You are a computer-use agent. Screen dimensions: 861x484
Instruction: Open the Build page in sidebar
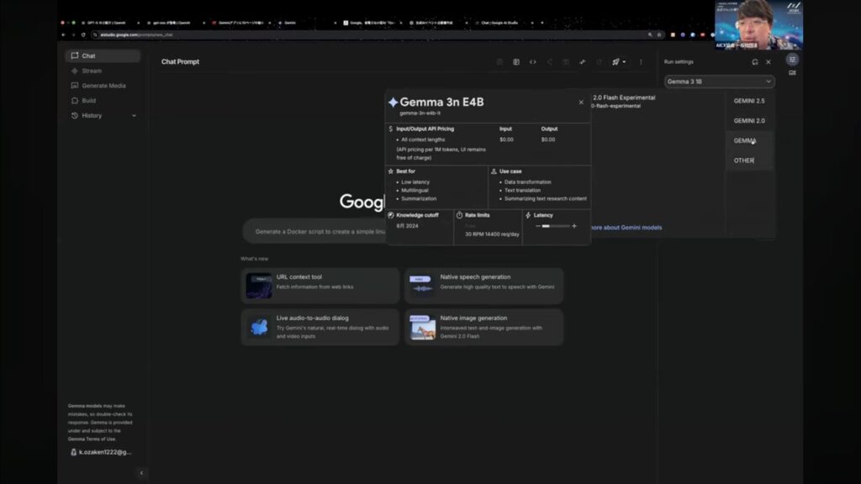pyautogui.click(x=88, y=101)
